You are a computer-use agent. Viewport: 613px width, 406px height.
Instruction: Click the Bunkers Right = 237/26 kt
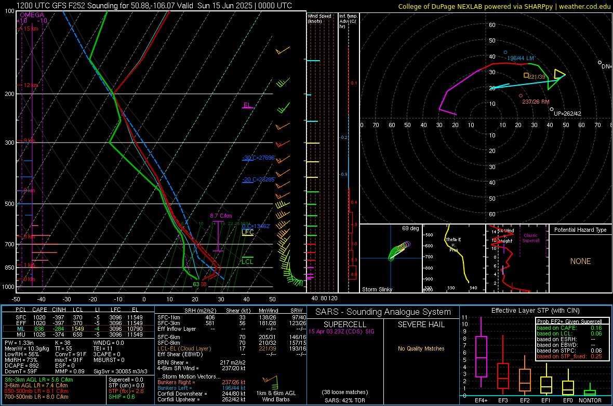(202, 382)
